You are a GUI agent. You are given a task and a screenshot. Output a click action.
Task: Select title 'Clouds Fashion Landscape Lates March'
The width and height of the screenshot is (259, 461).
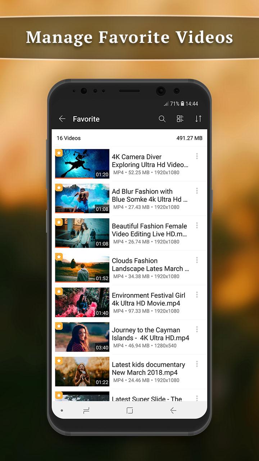tap(150, 264)
